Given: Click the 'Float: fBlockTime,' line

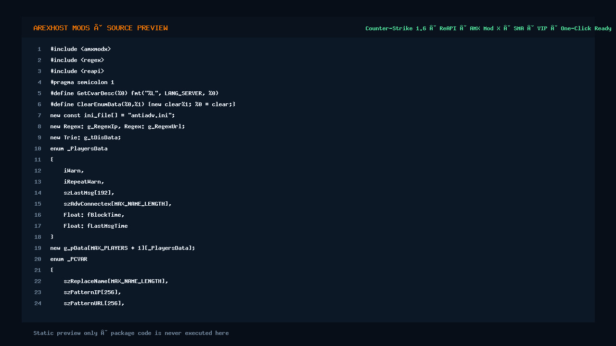Looking at the screenshot, I should pyautogui.click(x=94, y=215).
